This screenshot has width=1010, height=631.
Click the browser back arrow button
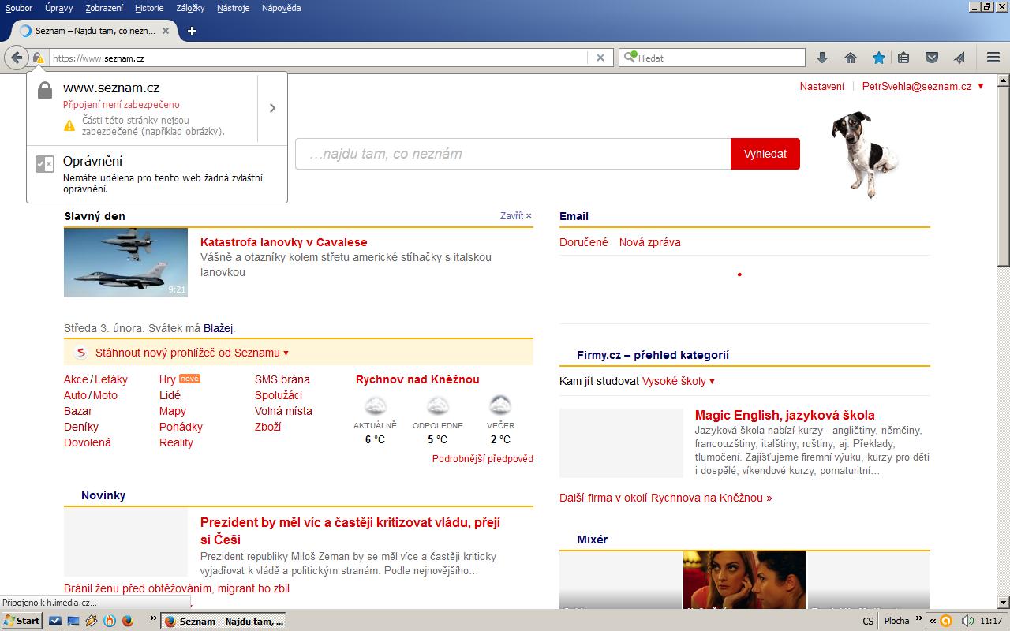(x=17, y=58)
